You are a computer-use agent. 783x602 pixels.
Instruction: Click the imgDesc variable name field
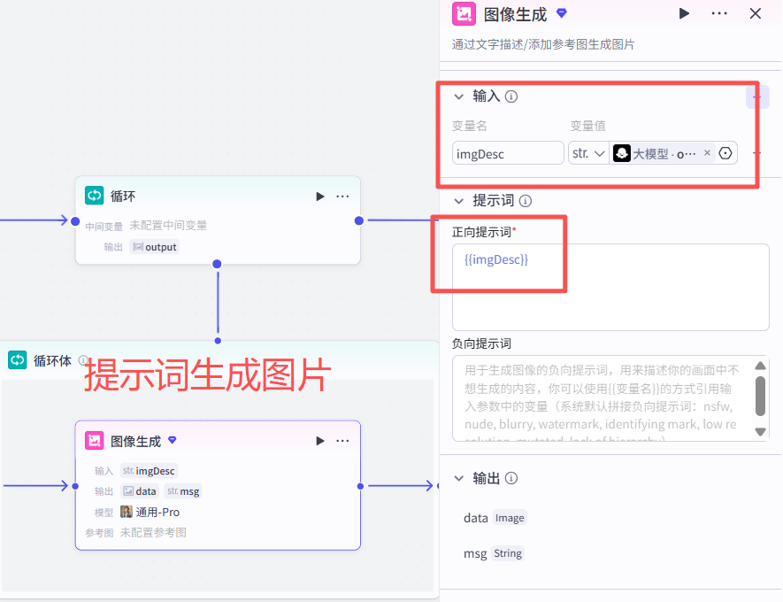pos(508,153)
